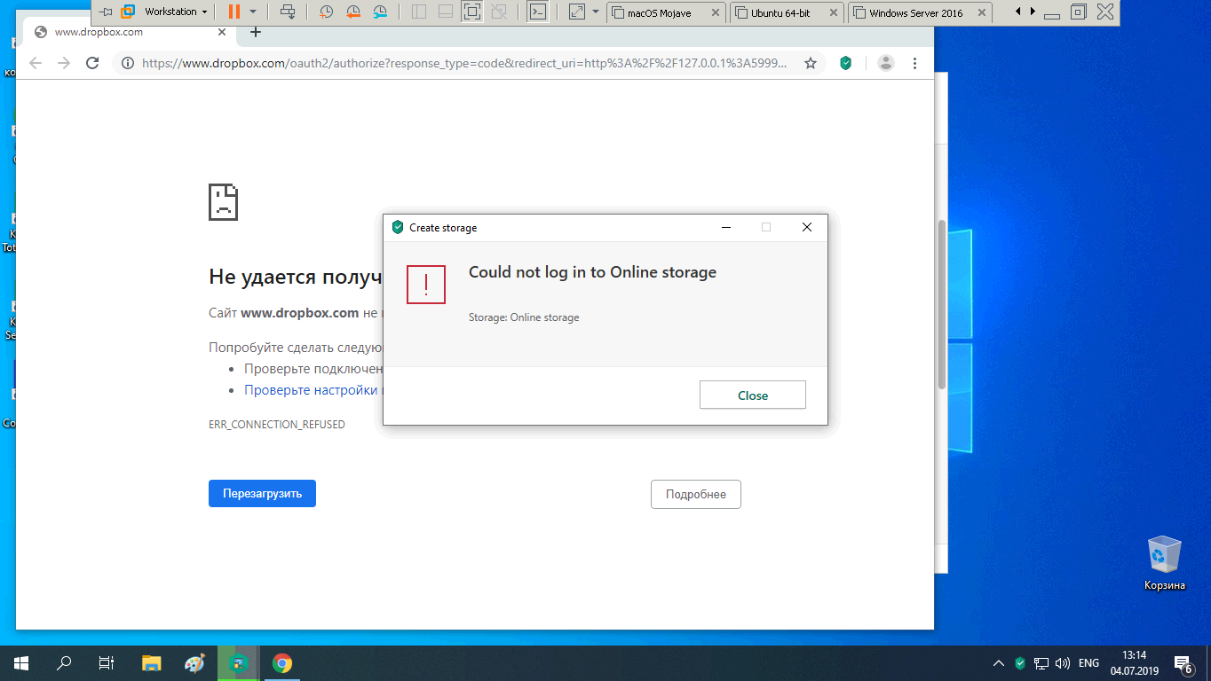Image resolution: width=1211 pixels, height=681 pixels.
Task: Expand the stretch display options arrow
Action: point(596,12)
